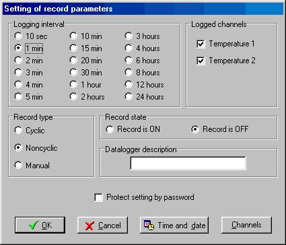Click the Cancel button
This screenshot has height=245, width=286.
tap(102, 225)
